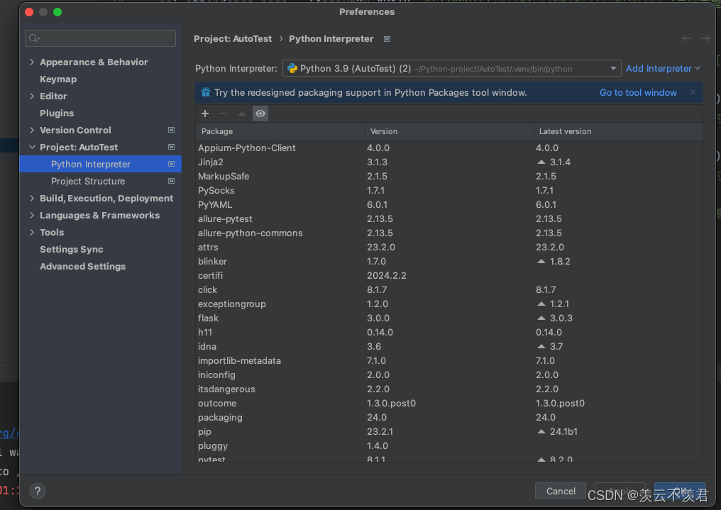The height and width of the screenshot is (510, 721).
Task: Click project-level icon beside Python Interpreter row
Action: click(171, 164)
